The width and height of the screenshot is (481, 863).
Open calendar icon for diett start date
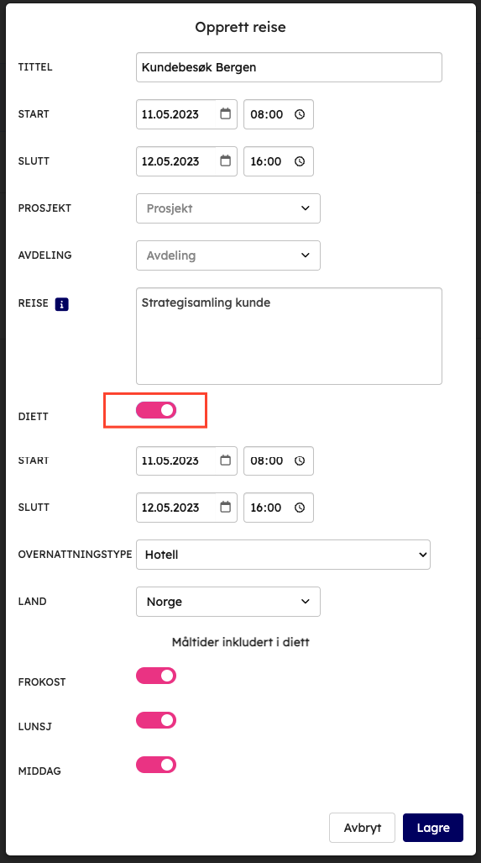[x=225, y=460]
